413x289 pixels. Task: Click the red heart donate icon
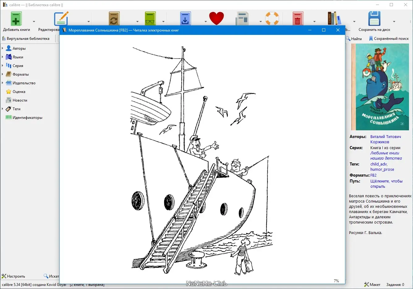(216, 19)
